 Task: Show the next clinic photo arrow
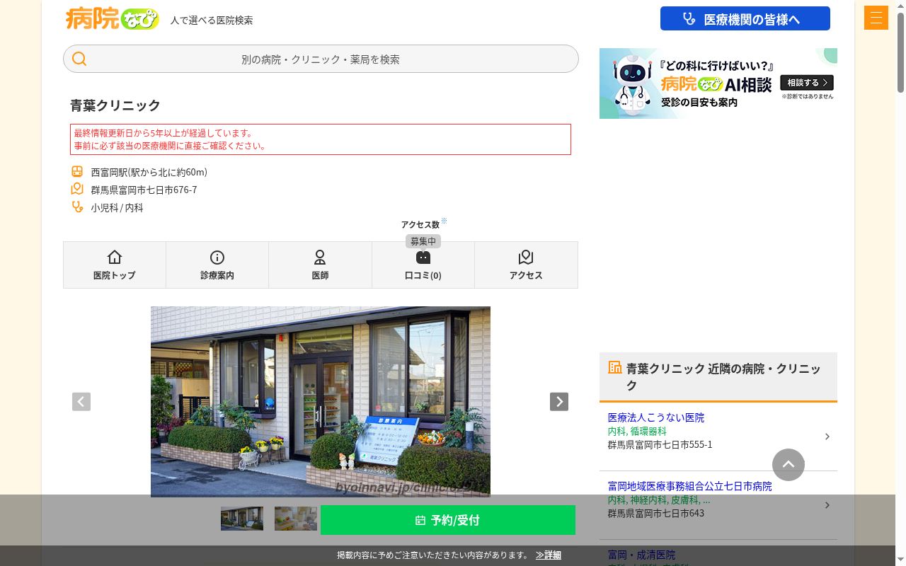[x=559, y=402]
